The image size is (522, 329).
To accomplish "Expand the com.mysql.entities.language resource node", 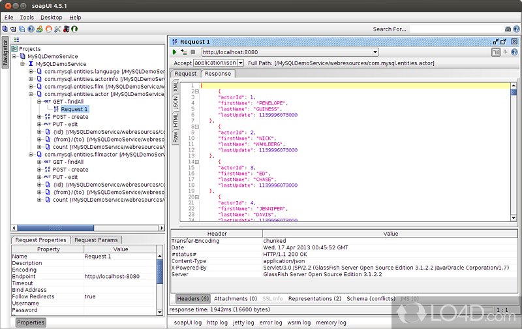I will point(31,71).
